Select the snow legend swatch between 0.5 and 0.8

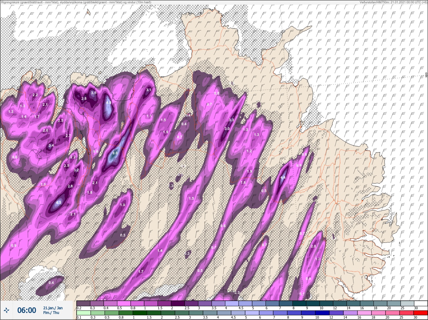124,303
